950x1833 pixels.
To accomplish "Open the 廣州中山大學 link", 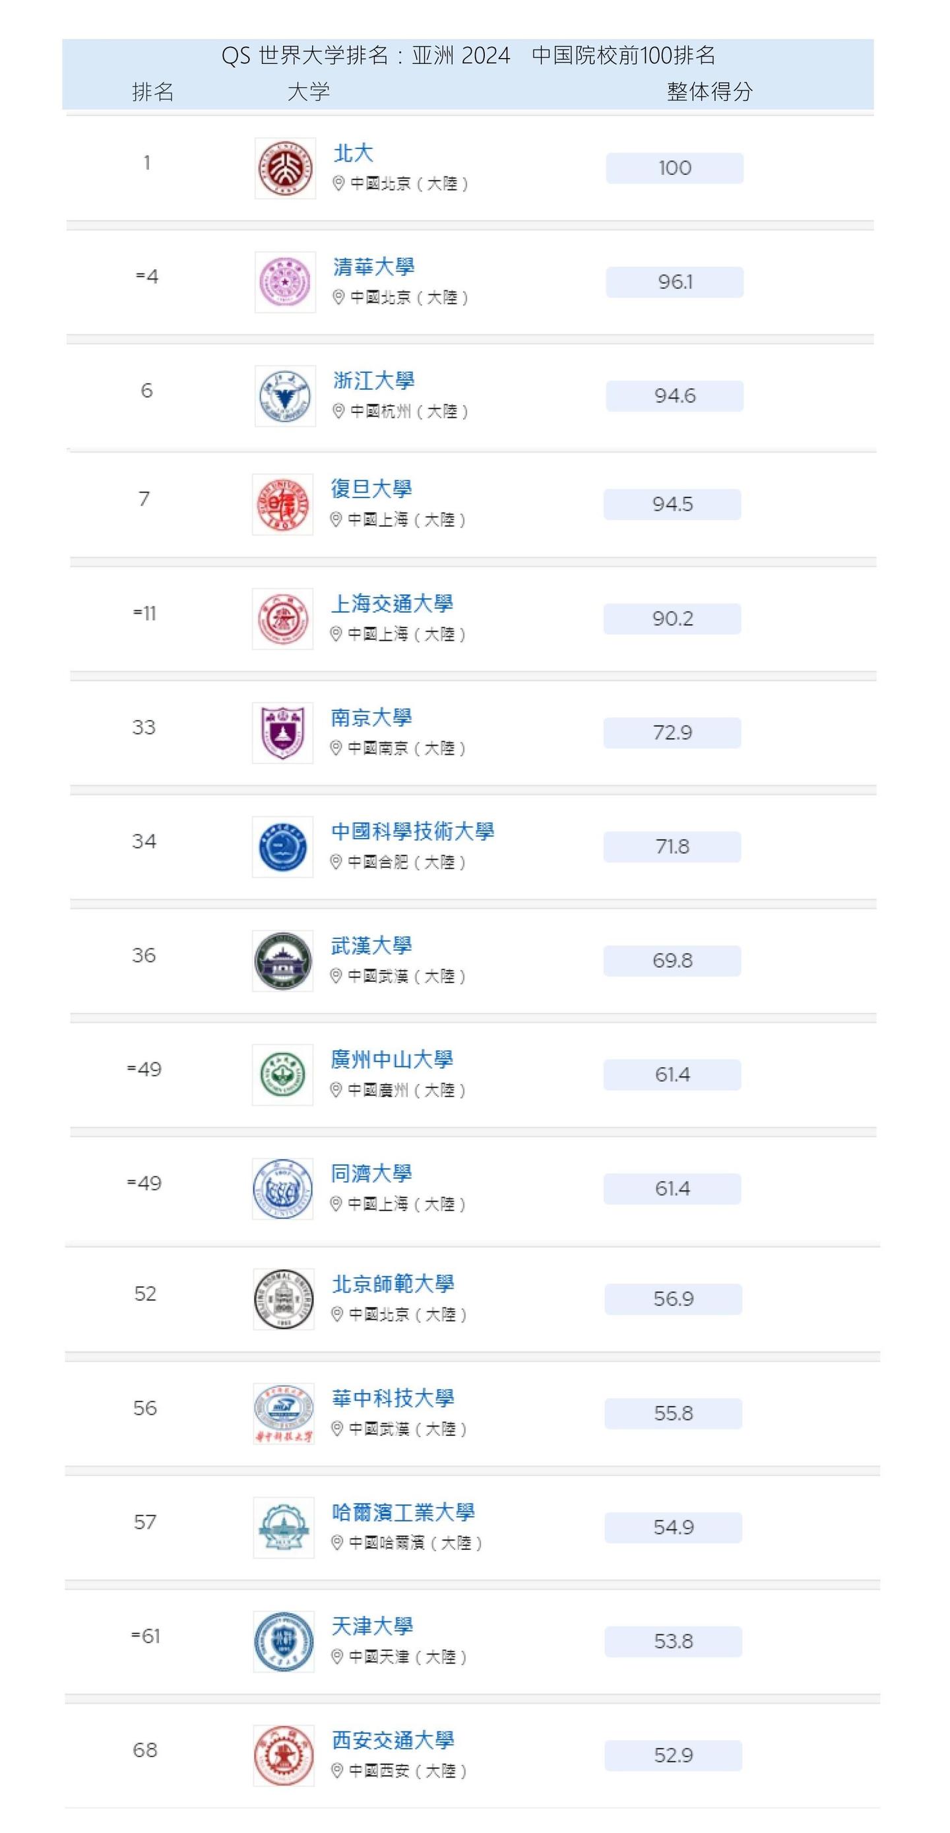I will click(x=391, y=1060).
